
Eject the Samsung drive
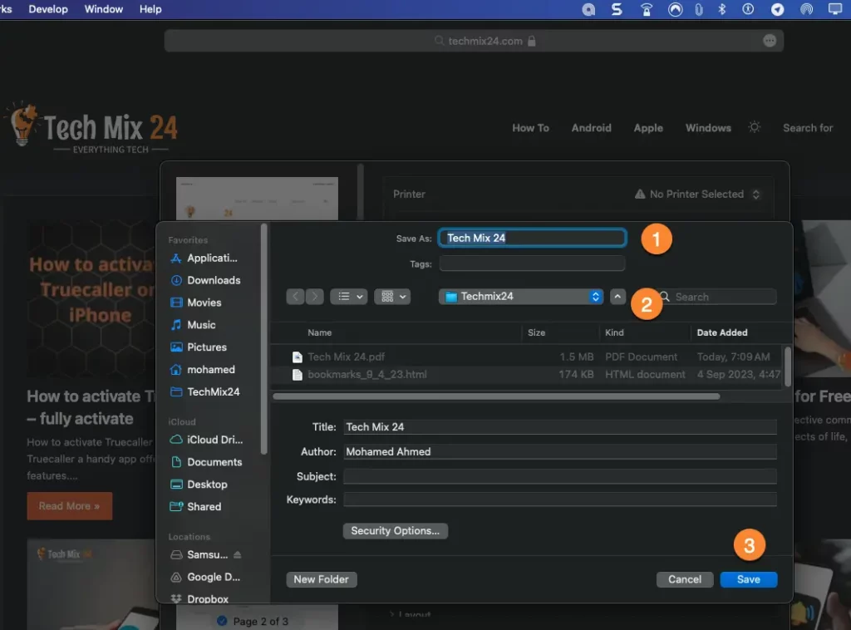click(x=237, y=554)
